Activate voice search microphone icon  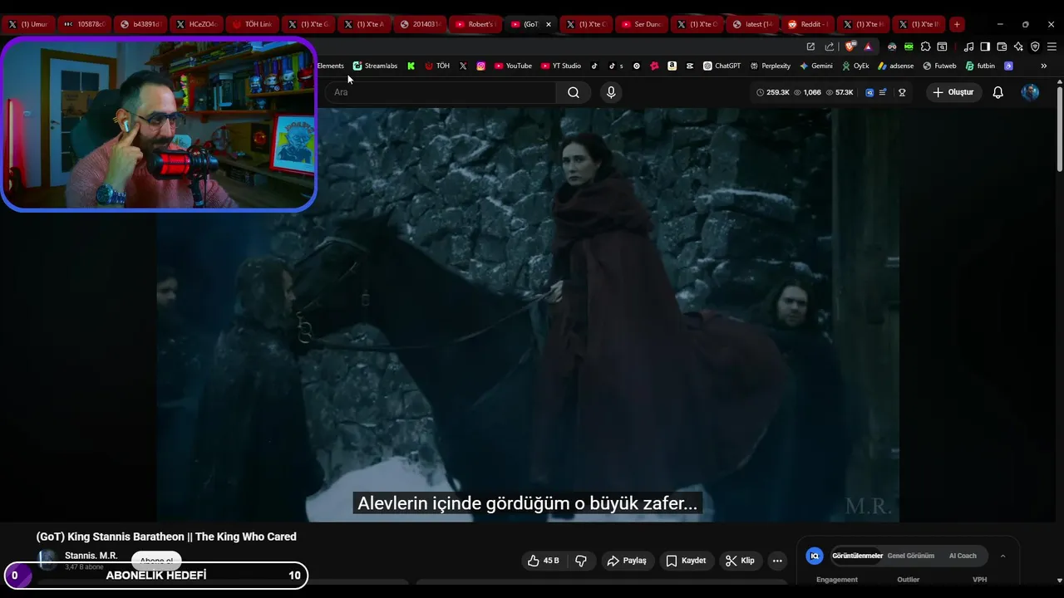pyautogui.click(x=611, y=92)
